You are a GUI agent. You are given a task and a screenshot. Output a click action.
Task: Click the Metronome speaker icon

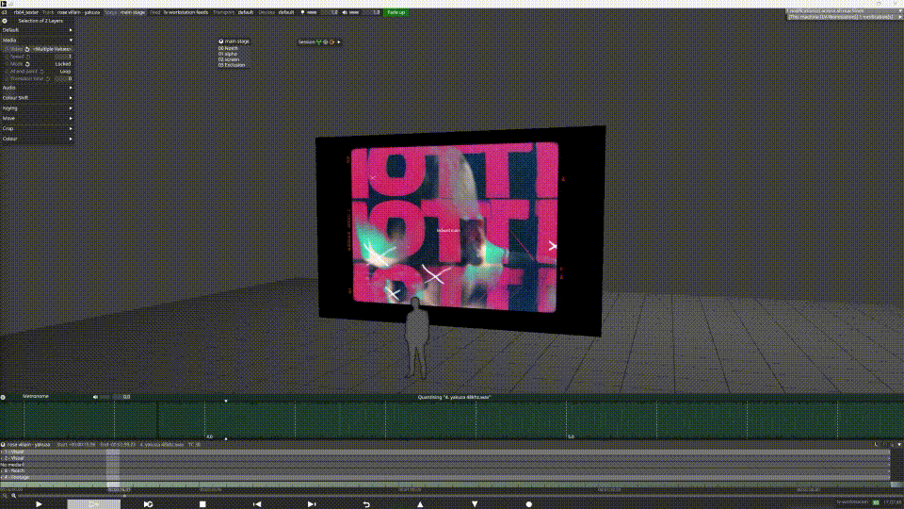(95, 397)
